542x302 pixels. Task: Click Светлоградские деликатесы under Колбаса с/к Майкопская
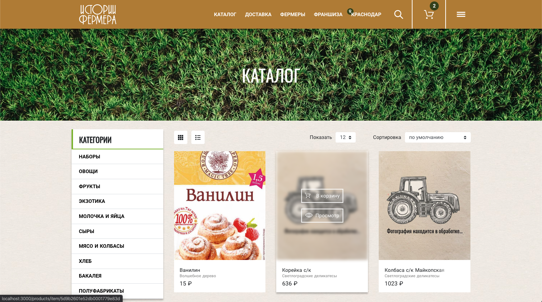pos(412,276)
